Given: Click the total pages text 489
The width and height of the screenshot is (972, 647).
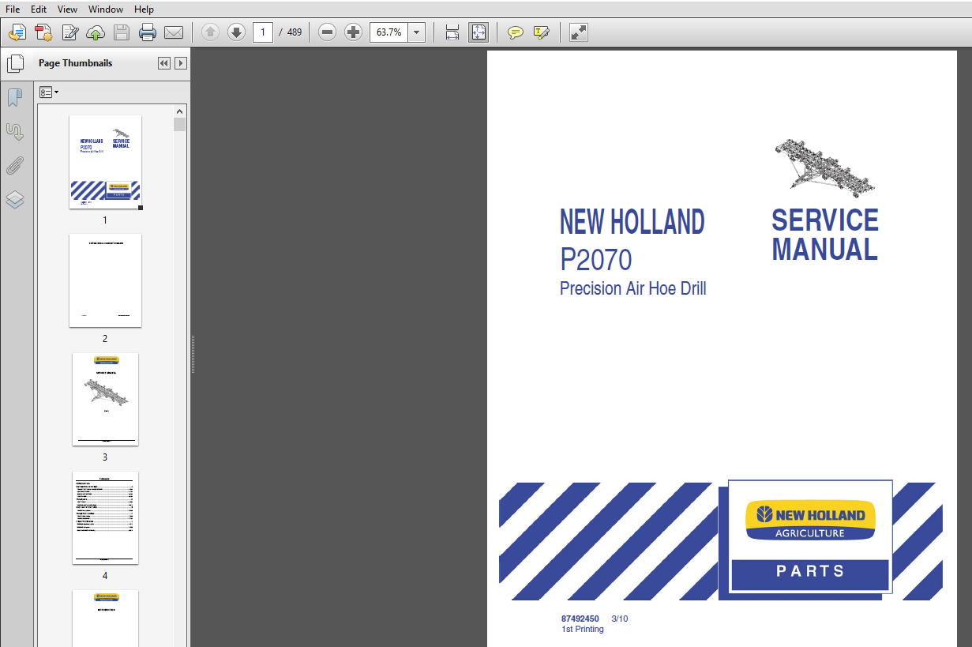Looking at the screenshot, I should pos(295,32).
